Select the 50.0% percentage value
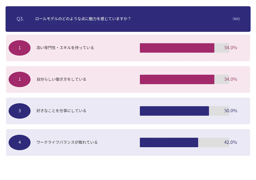256x180 pixels. [231, 111]
